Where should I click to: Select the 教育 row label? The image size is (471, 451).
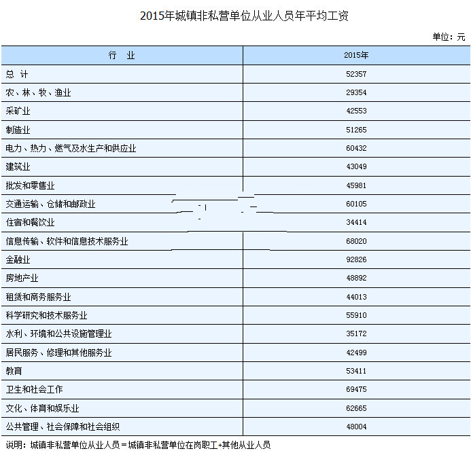point(14,372)
